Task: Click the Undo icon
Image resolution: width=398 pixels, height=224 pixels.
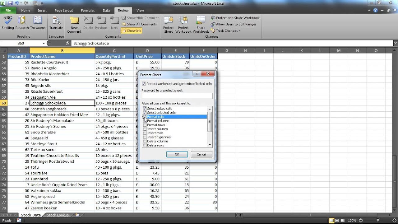Action: [17, 3]
